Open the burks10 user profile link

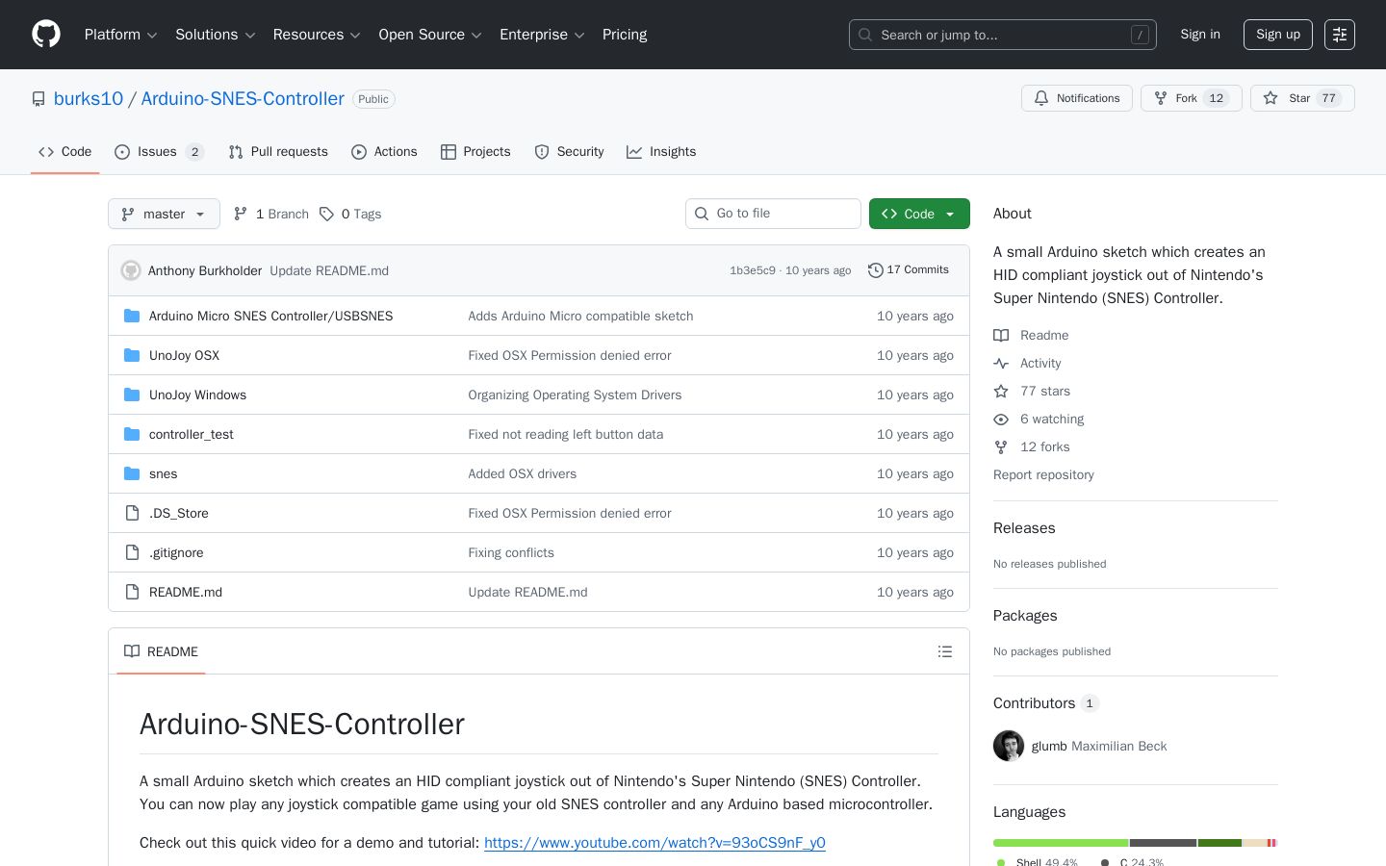click(89, 99)
